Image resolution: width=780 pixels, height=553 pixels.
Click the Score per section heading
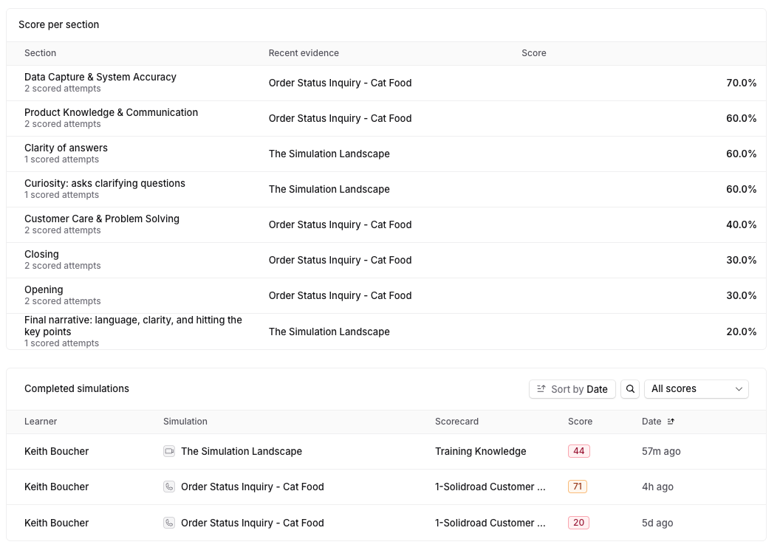(x=58, y=24)
